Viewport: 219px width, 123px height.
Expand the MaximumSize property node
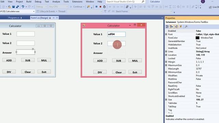166,65
